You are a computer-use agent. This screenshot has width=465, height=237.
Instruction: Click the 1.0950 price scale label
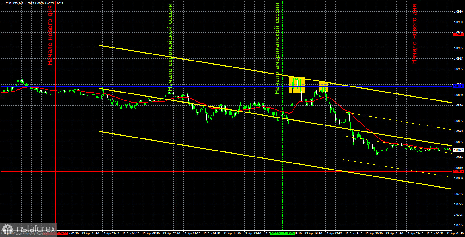pos(458,22)
